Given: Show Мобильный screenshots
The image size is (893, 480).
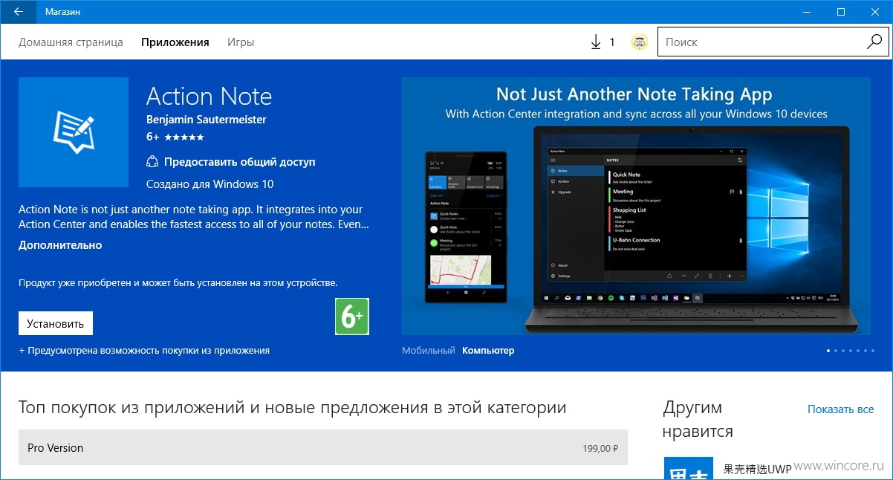Looking at the screenshot, I should [x=428, y=350].
